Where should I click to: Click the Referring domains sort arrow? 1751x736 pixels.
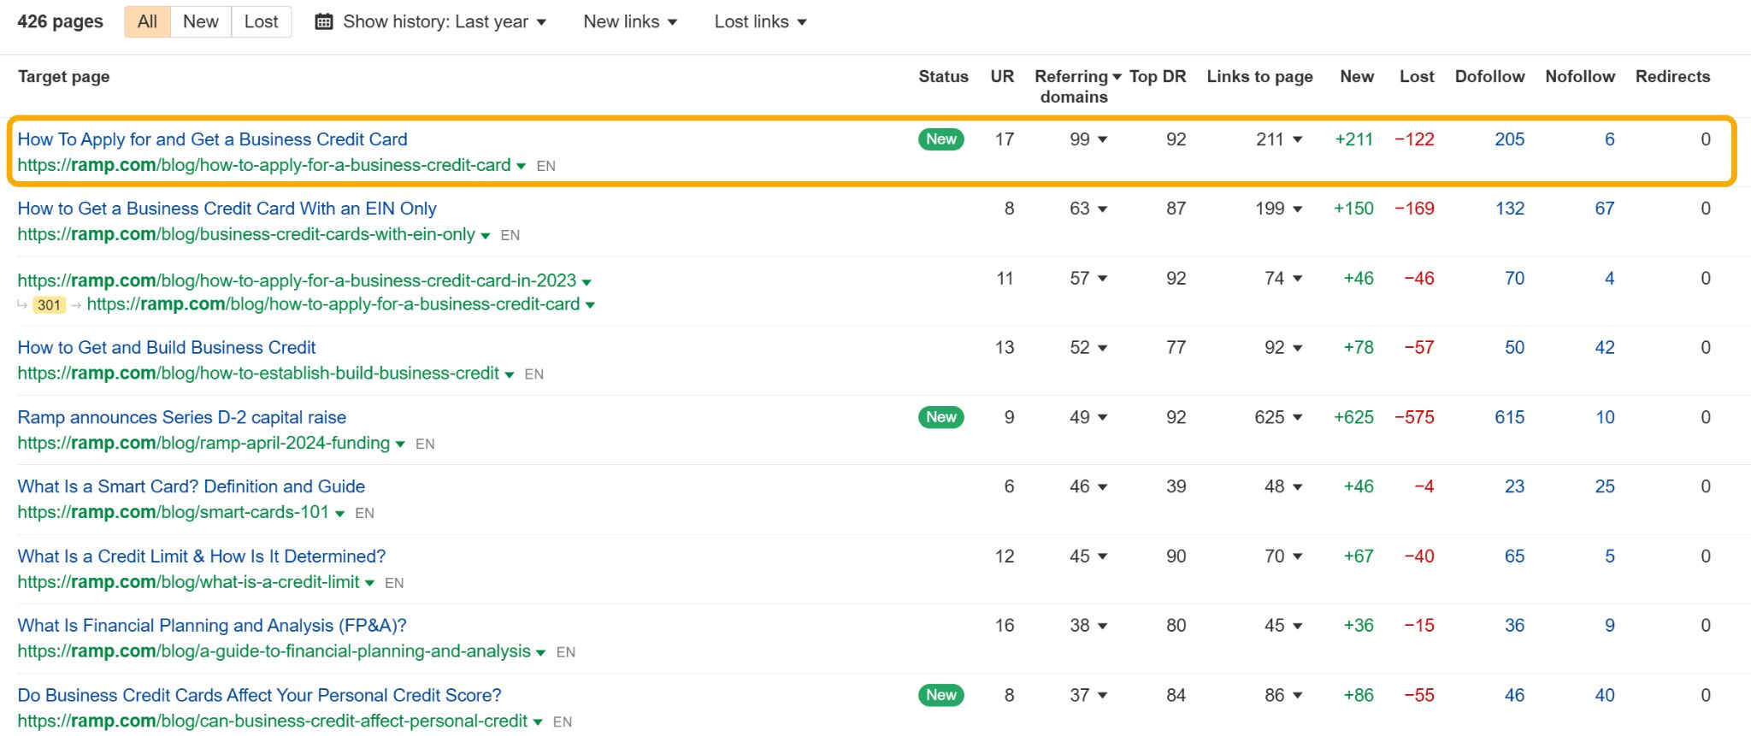1117,77
